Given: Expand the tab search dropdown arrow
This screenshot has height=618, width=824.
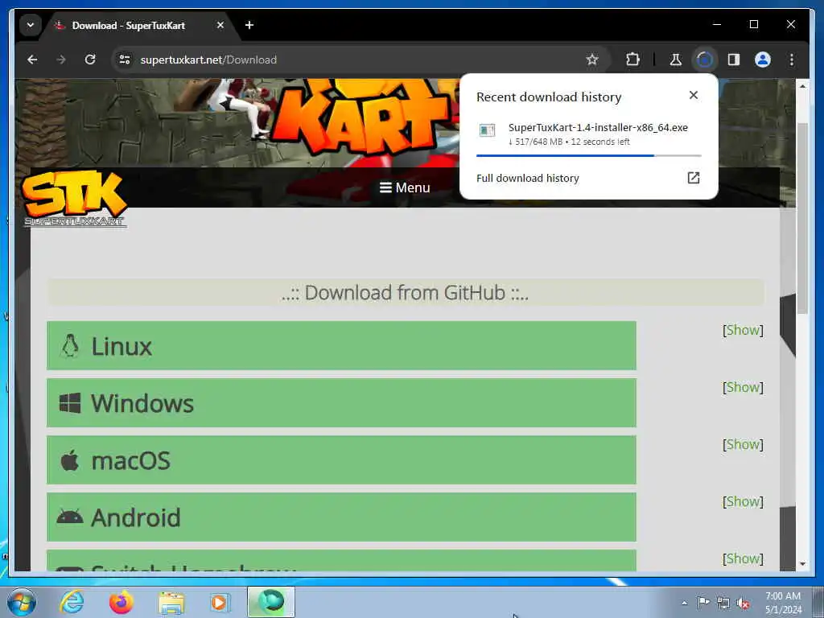Looking at the screenshot, I should (x=31, y=25).
